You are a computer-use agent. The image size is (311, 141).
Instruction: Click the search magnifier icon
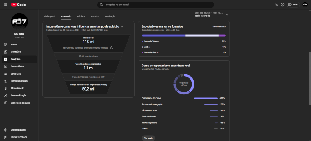coord(101,5)
